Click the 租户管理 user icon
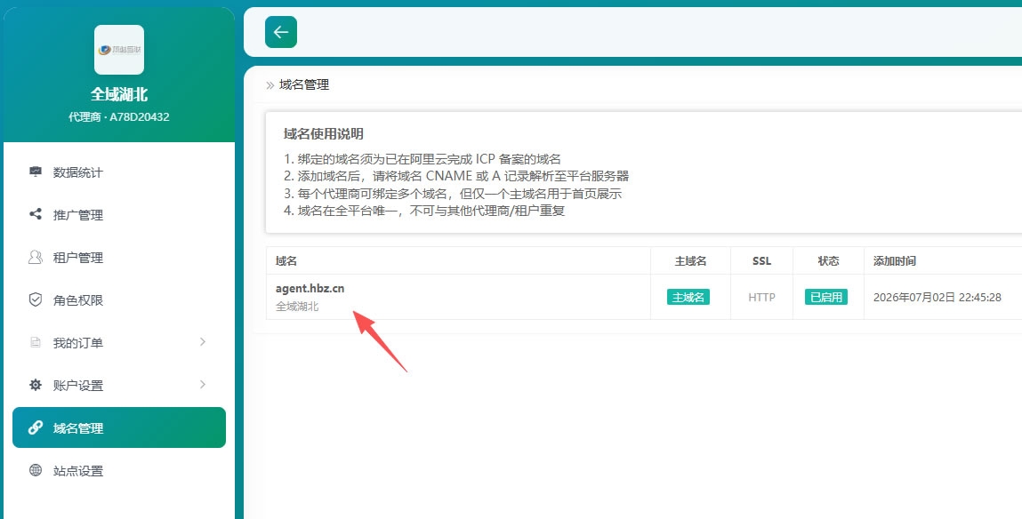This screenshot has width=1022, height=519. coord(36,257)
